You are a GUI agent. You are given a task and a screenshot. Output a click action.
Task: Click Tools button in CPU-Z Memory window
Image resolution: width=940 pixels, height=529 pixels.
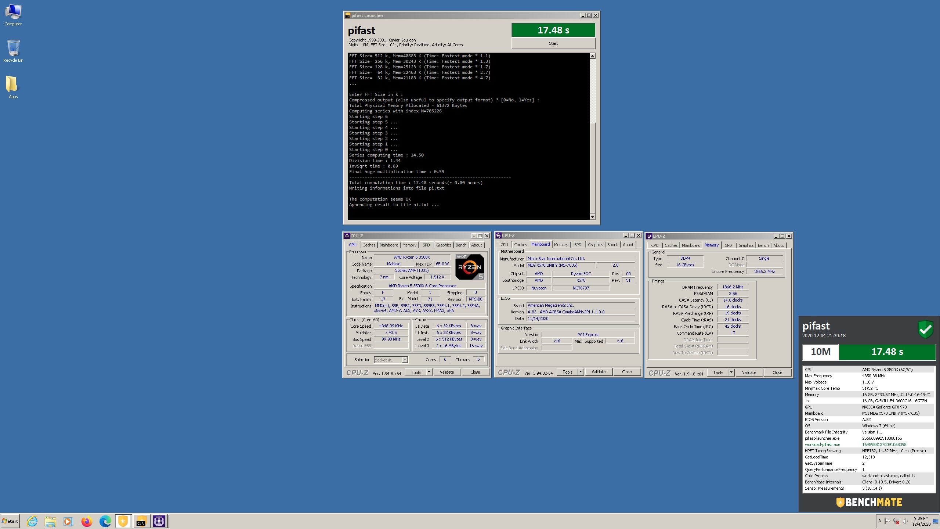[x=718, y=373]
